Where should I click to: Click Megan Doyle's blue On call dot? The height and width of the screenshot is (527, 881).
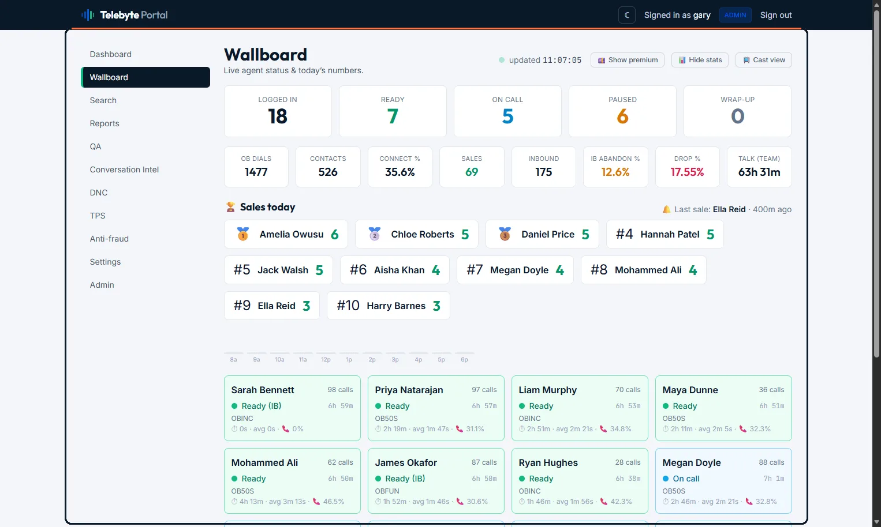666,479
